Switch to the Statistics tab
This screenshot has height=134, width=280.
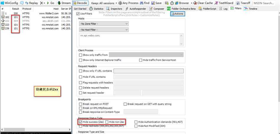point(96,9)
